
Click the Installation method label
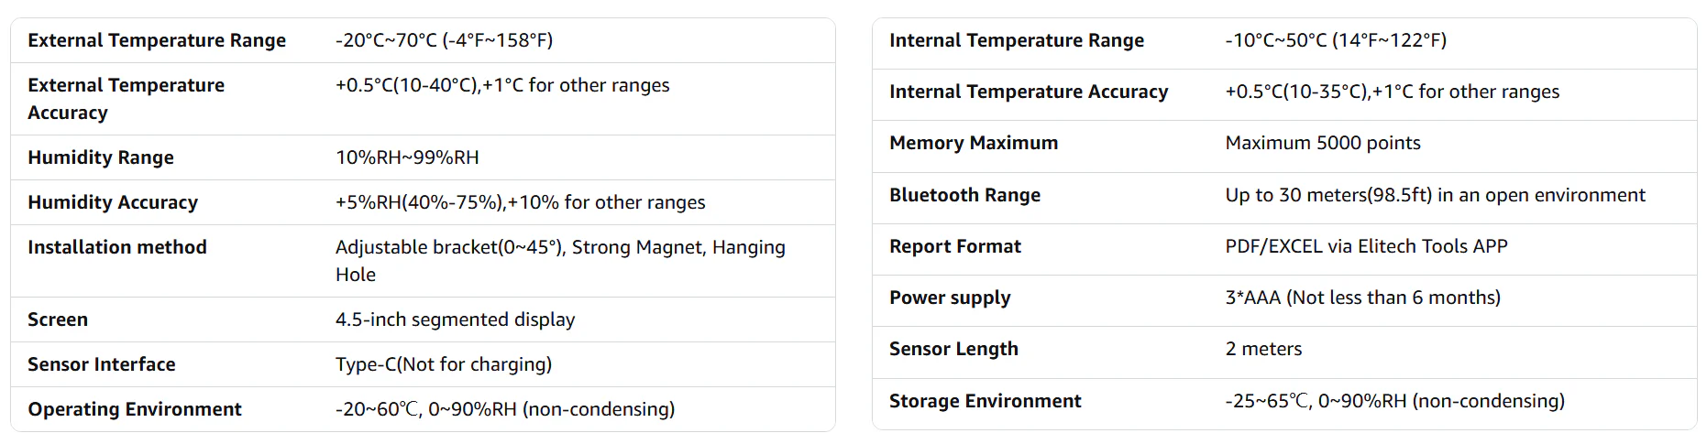click(x=117, y=247)
